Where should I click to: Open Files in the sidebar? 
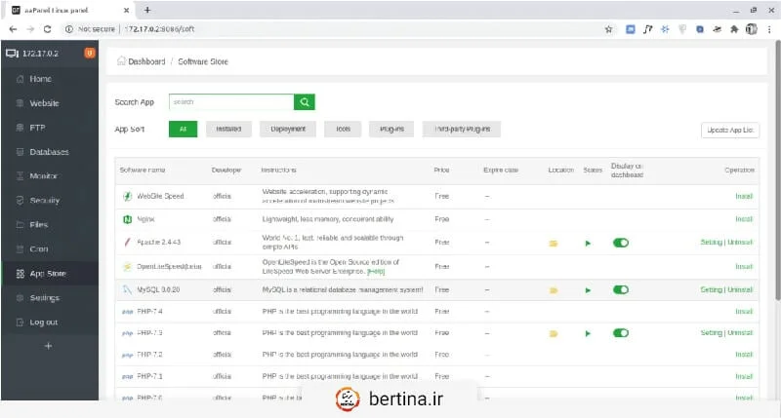pyautogui.click(x=50, y=225)
